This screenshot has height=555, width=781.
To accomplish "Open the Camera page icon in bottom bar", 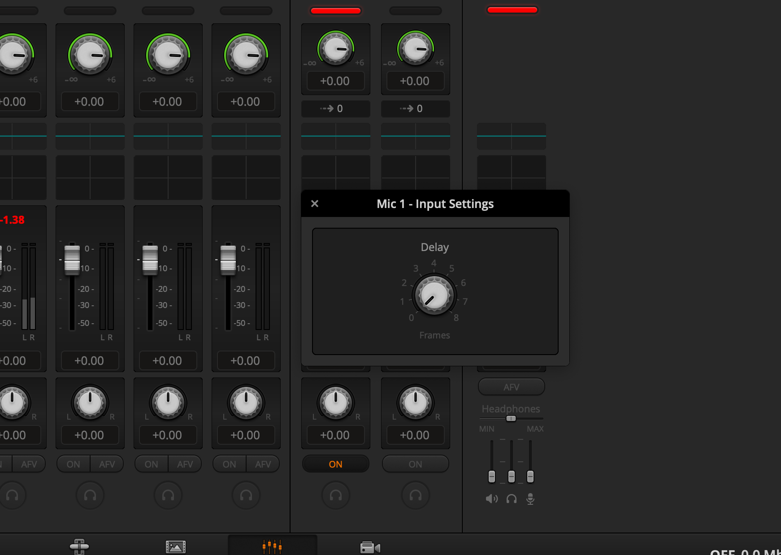I will [x=370, y=548].
